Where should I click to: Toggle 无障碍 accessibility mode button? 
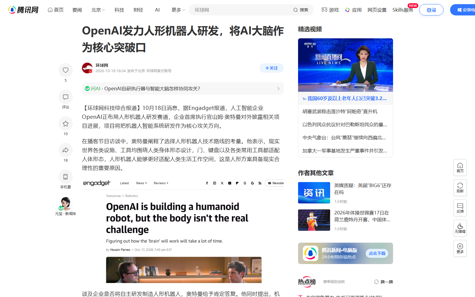pyautogui.click(x=460, y=228)
